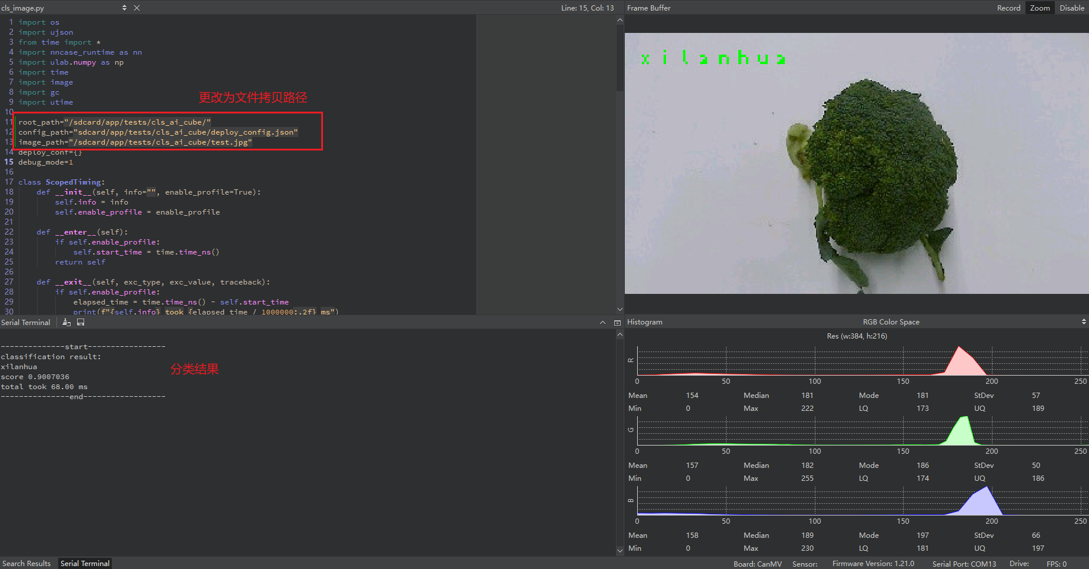Click the Record button in Frame Buffer
1089x569 pixels.
tap(1008, 8)
